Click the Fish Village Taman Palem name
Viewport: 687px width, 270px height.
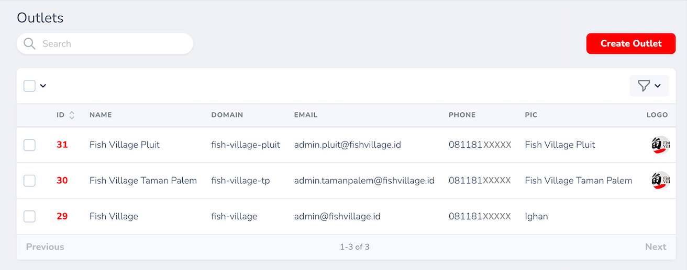tap(143, 181)
